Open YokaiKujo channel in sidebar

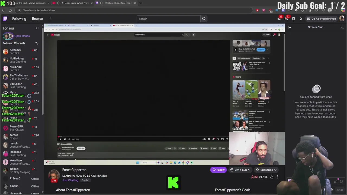click(22, 162)
